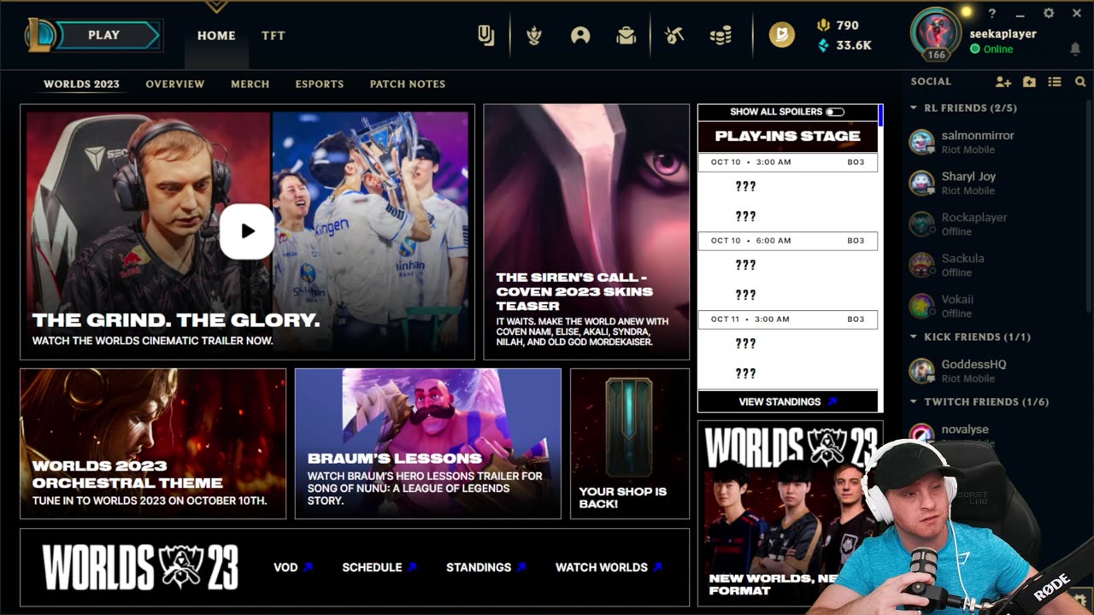Click the play-ins schedule scrollbar
Image resolution: width=1094 pixels, height=615 pixels.
pyautogui.click(x=880, y=115)
